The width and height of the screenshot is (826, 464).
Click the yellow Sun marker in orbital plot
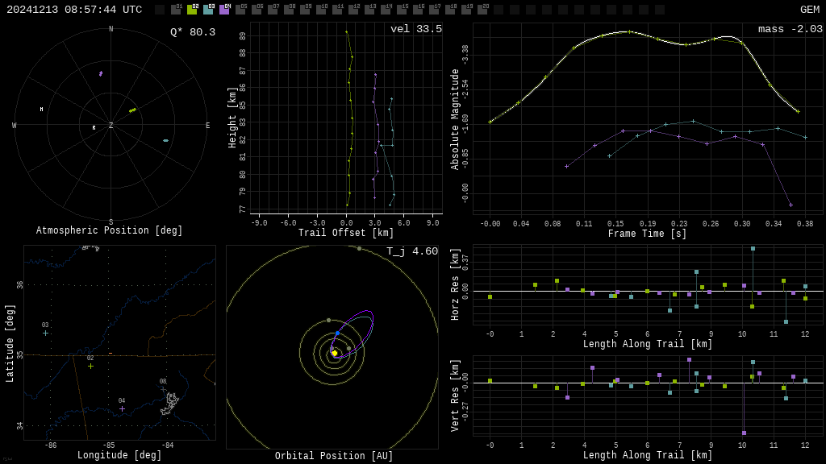(335, 353)
